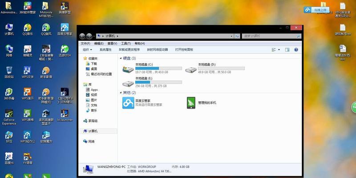Select WPS演示 desktop shortcut
356x178 pixels.
(28, 94)
